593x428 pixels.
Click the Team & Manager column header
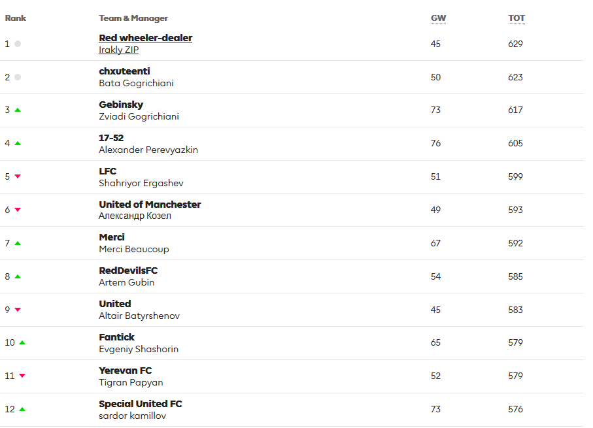[x=133, y=18]
